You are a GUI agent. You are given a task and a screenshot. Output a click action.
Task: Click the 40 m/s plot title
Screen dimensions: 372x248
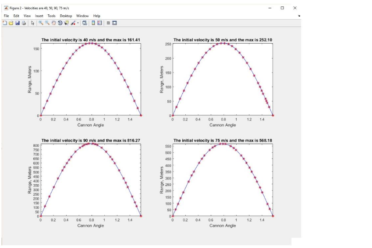(x=91, y=40)
